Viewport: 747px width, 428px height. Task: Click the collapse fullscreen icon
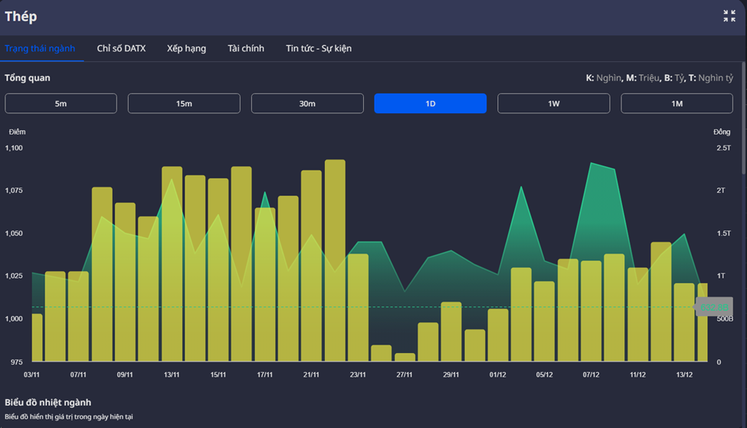point(729,16)
